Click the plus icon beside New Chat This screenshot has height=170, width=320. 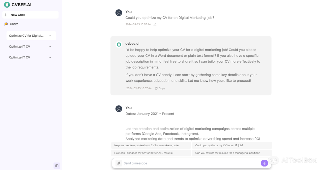6,15
